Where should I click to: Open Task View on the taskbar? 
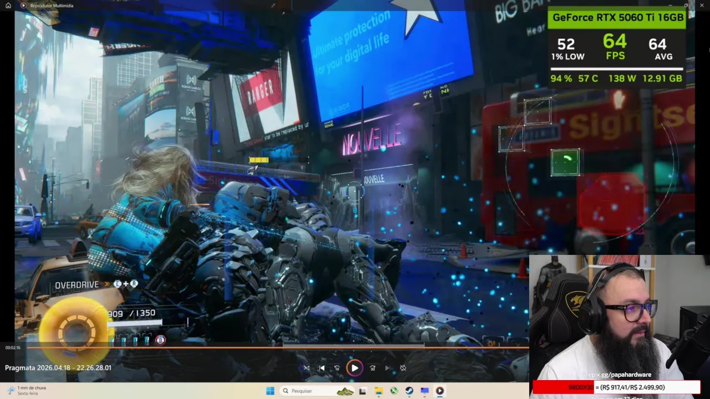click(362, 391)
